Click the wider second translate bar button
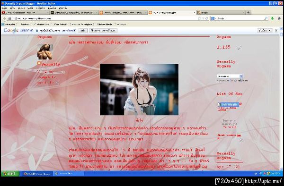Image resolution: width=284 pixels, height=186 pixels. coord(103,31)
